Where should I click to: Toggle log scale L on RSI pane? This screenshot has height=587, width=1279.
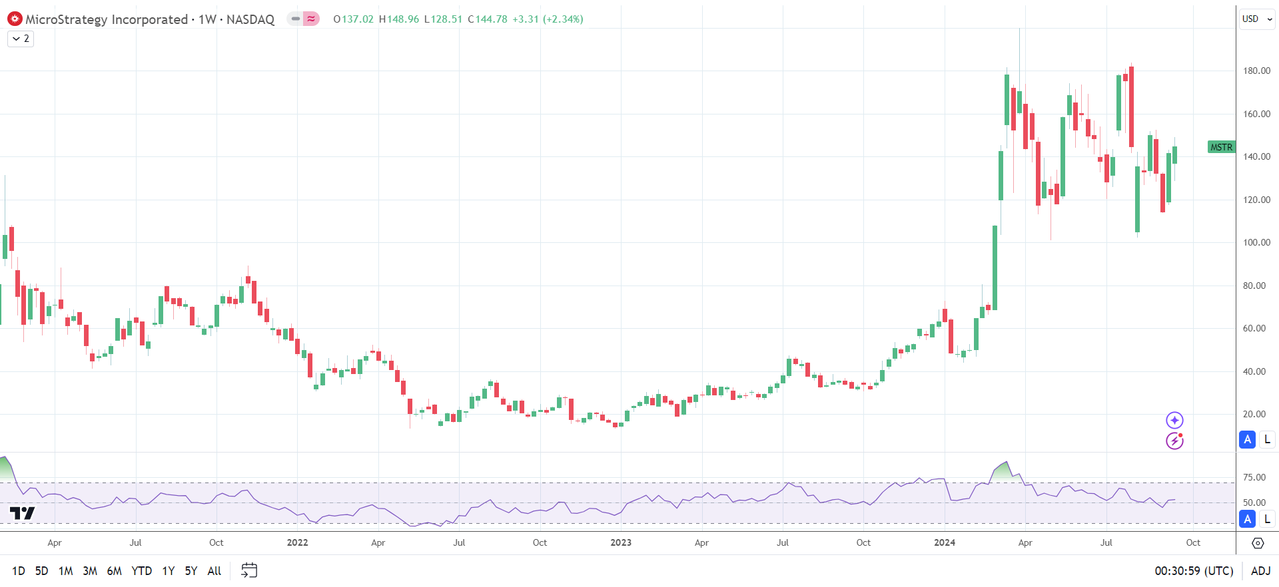[x=1267, y=519]
